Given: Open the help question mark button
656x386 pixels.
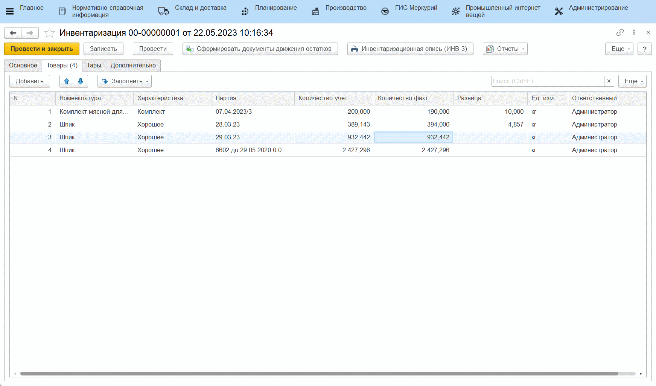Looking at the screenshot, I should pos(644,49).
